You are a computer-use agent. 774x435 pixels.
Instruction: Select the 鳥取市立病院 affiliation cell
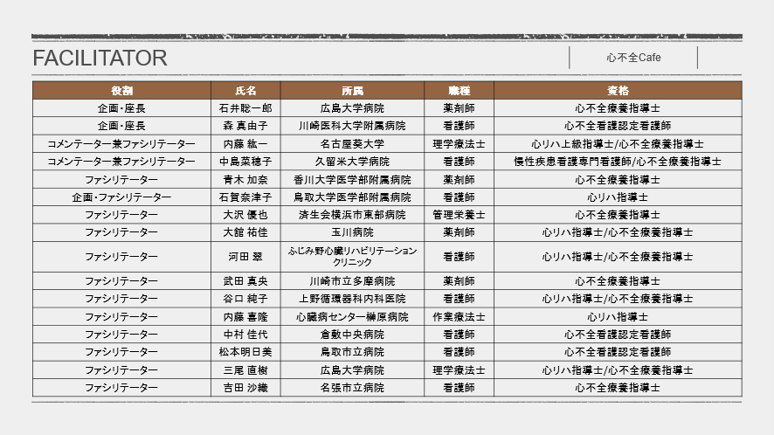click(352, 352)
